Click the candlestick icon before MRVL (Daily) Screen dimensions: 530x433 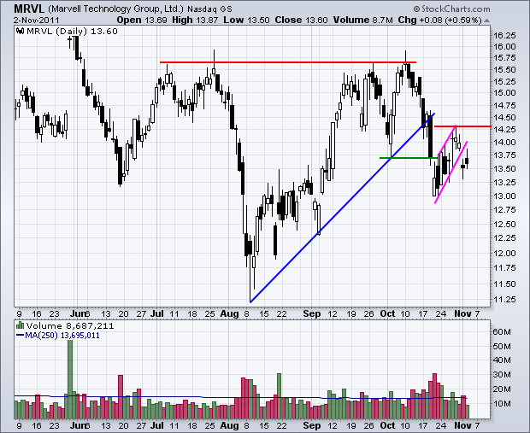click(21, 31)
